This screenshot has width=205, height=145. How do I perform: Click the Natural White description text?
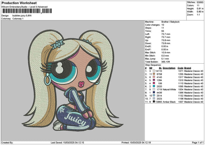[169, 90]
